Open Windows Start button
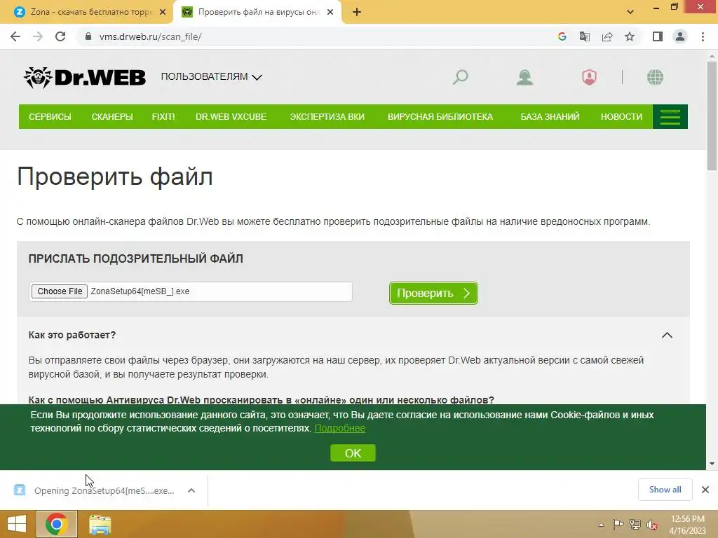The height and width of the screenshot is (538, 718). click(x=17, y=524)
